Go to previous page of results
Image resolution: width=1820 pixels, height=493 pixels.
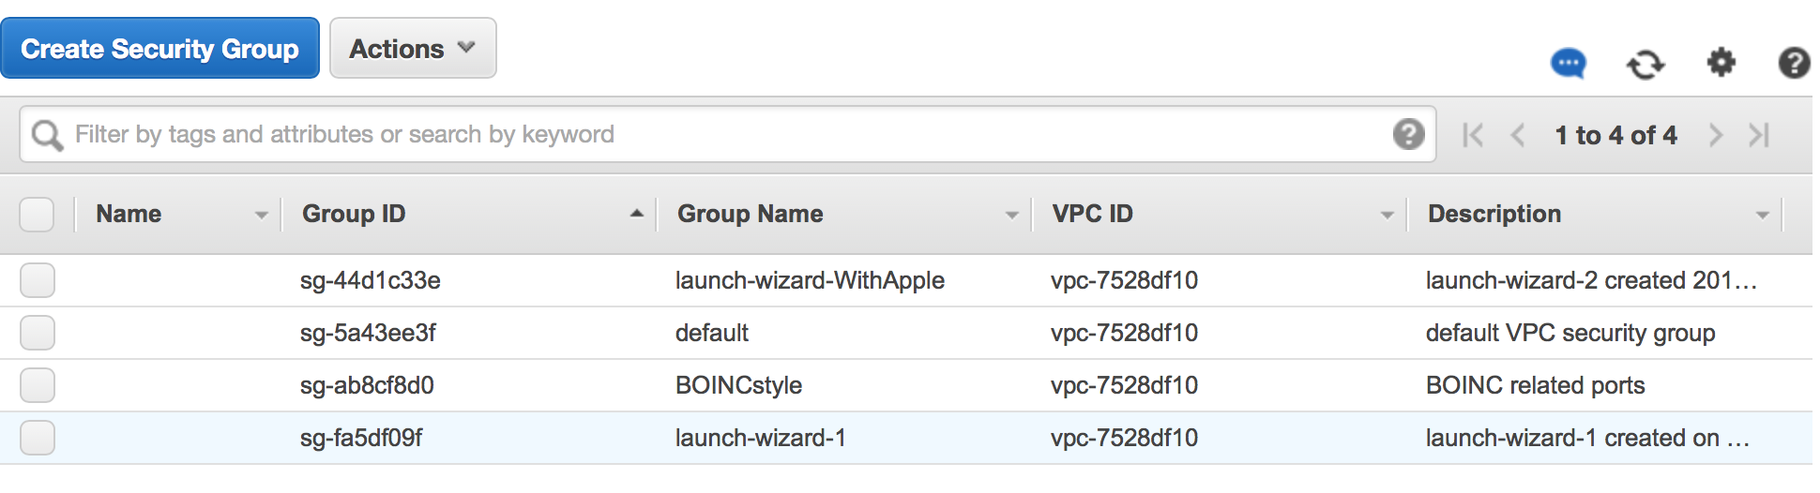point(1518,135)
